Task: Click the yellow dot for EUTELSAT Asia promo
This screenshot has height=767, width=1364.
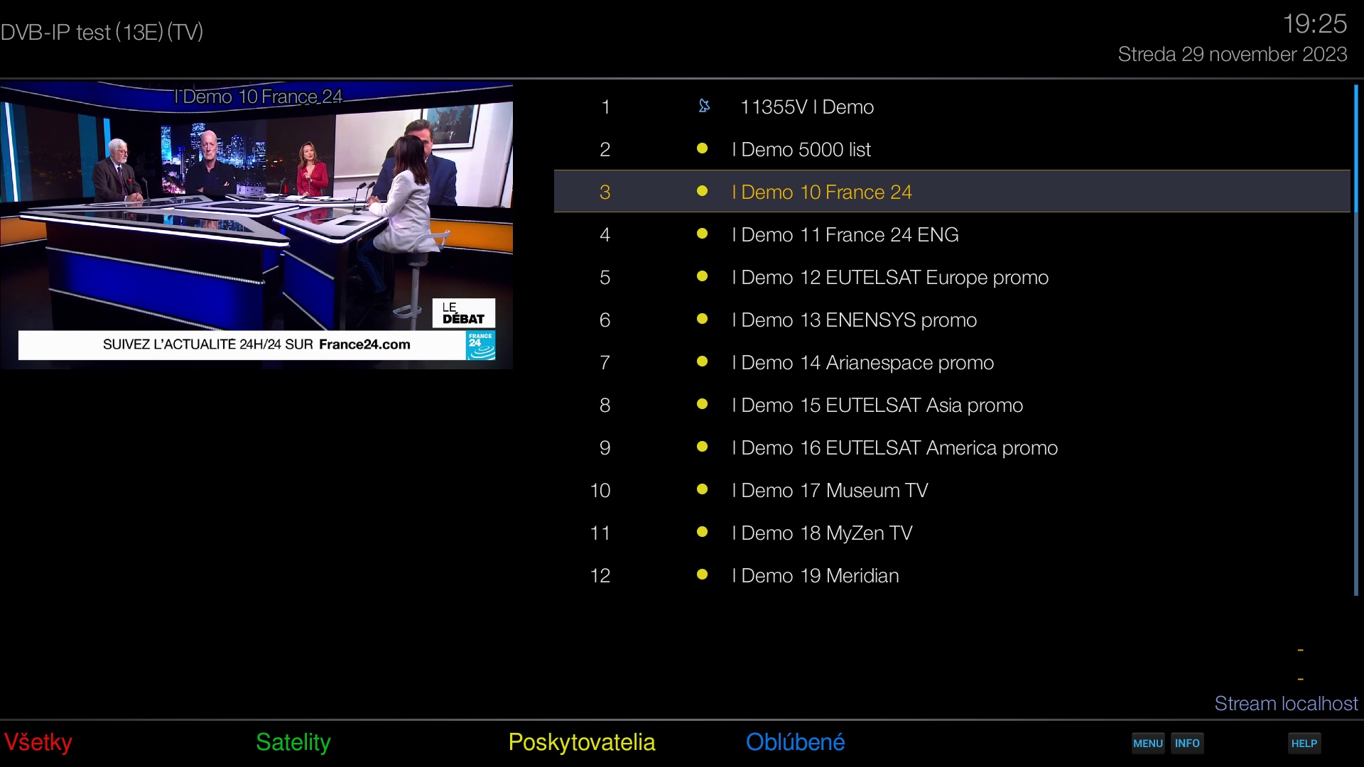Action: 702,404
